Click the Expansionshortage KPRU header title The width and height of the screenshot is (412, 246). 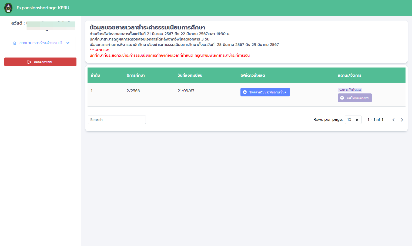coord(43,8)
